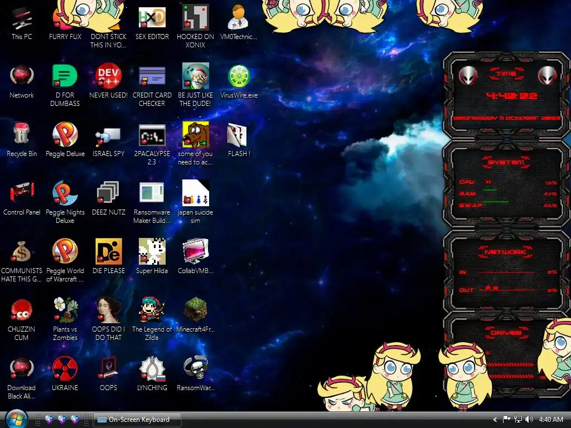Open the Peggle World of Warcraft shortcut
This screenshot has width=571, height=428.
pos(65,251)
